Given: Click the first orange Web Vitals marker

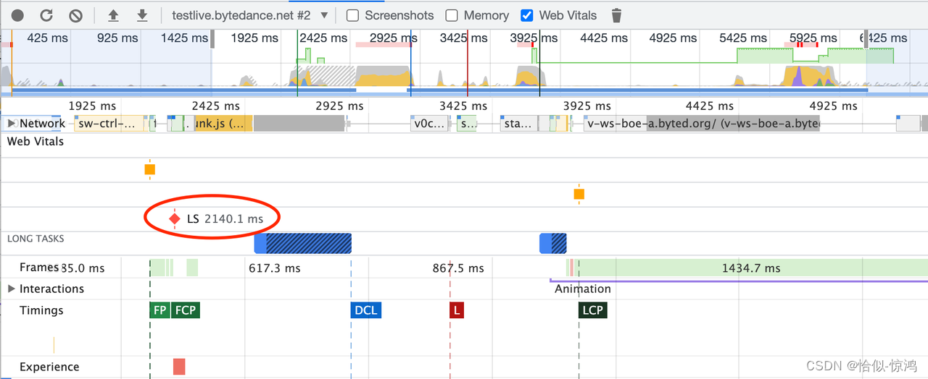Looking at the screenshot, I should (149, 170).
